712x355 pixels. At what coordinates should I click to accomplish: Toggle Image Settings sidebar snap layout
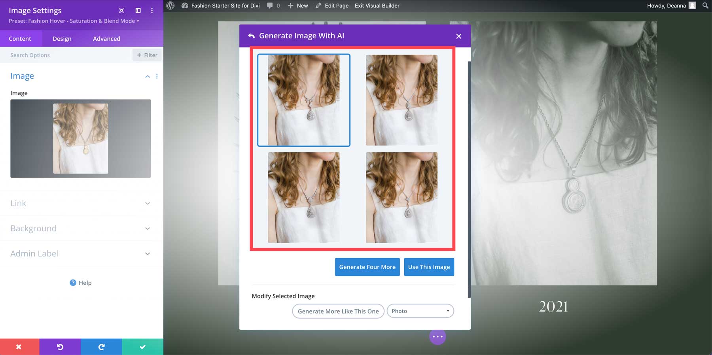(x=138, y=10)
